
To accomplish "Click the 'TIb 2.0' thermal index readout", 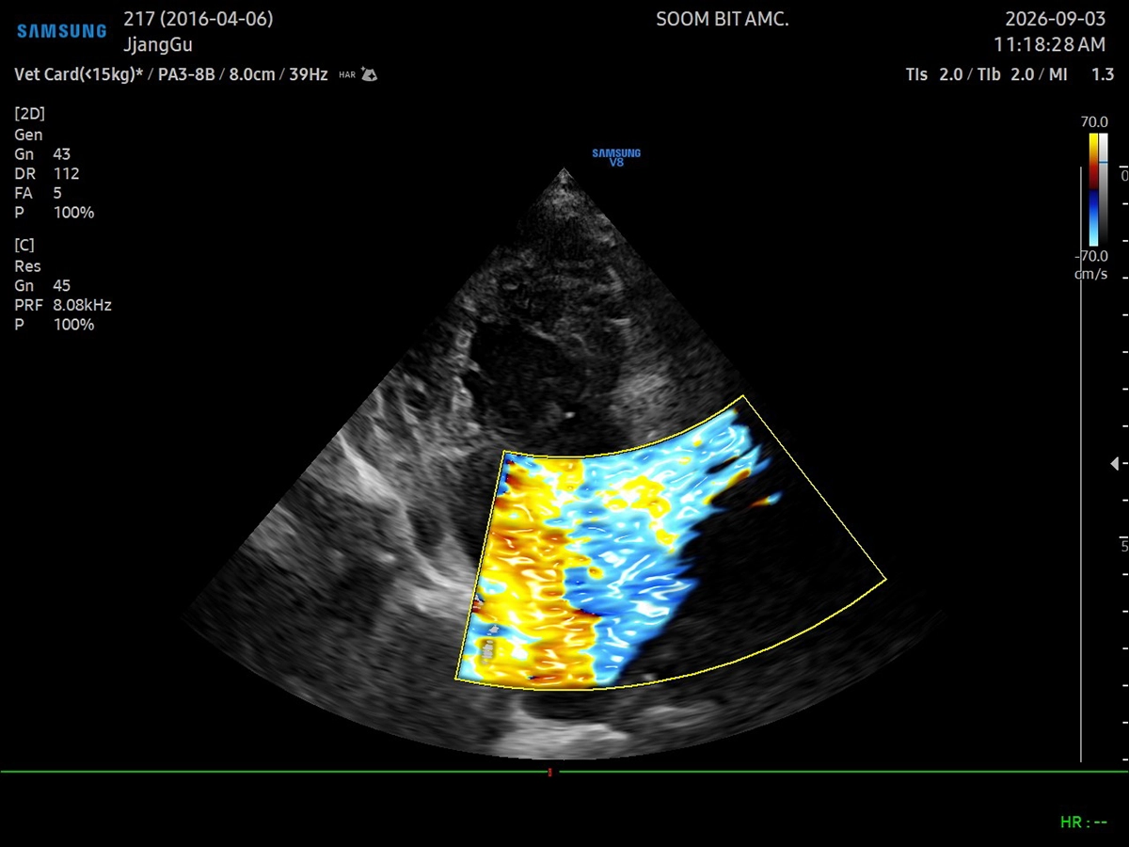I will click(x=1006, y=74).
